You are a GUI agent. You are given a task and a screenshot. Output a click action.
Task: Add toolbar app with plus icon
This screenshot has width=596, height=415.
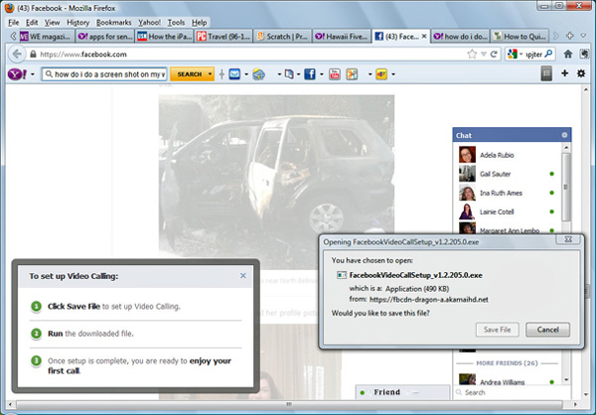point(565,72)
